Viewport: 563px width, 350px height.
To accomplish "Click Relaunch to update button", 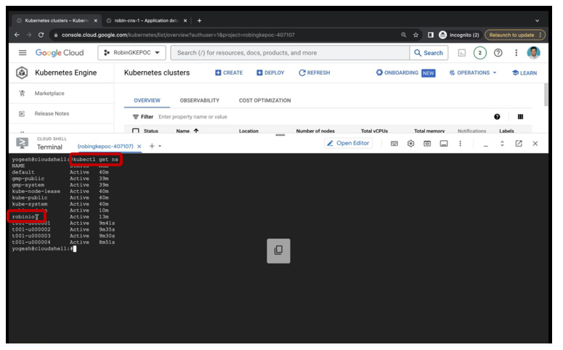I will pyautogui.click(x=515, y=35).
